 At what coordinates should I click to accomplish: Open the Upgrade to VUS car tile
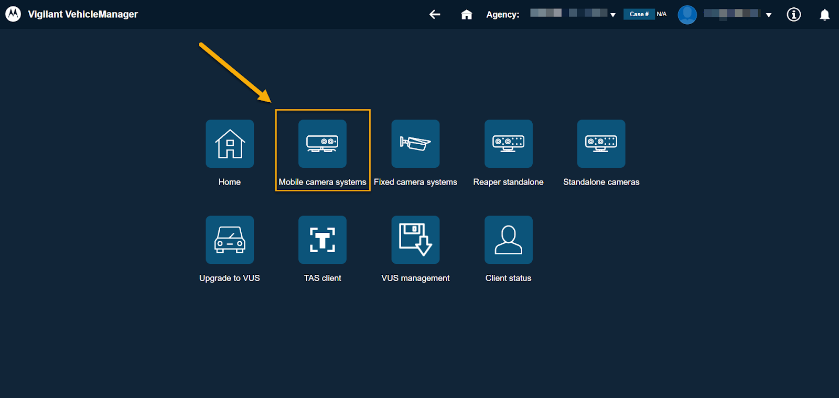[x=230, y=240]
